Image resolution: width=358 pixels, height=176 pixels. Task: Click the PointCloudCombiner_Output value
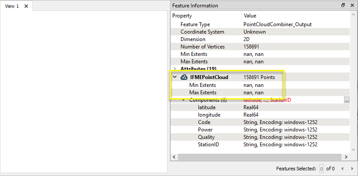(x=278, y=24)
